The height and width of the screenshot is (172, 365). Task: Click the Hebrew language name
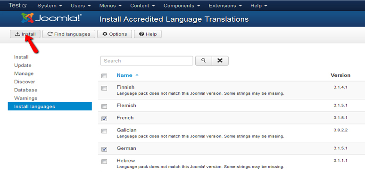point(126,161)
